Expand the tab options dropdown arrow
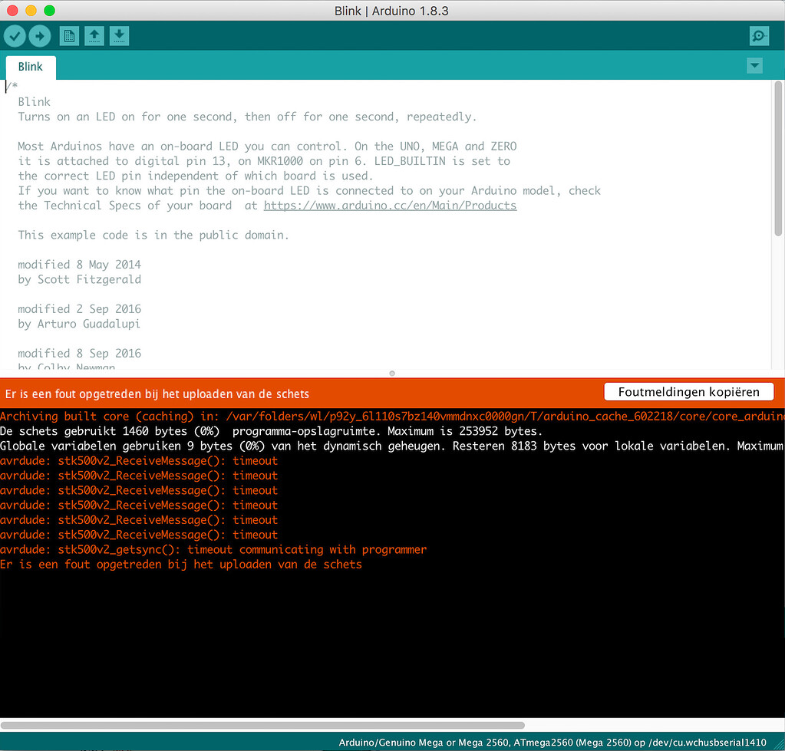Viewport: 785px width, 751px height. [754, 65]
